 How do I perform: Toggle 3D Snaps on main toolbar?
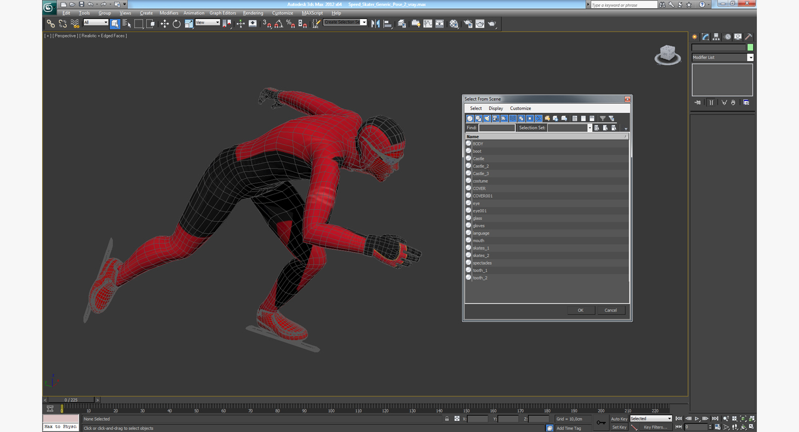[x=267, y=23]
